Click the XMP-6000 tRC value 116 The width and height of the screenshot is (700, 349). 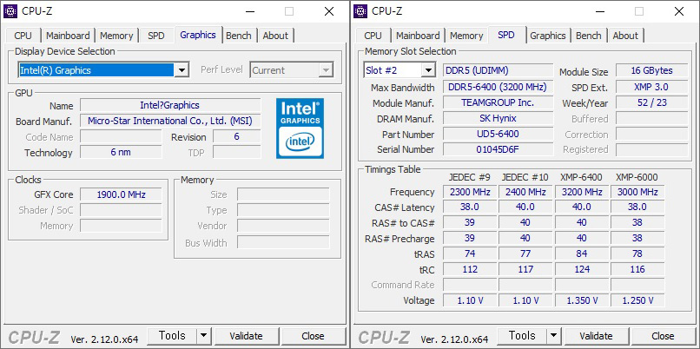tap(637, 269)
